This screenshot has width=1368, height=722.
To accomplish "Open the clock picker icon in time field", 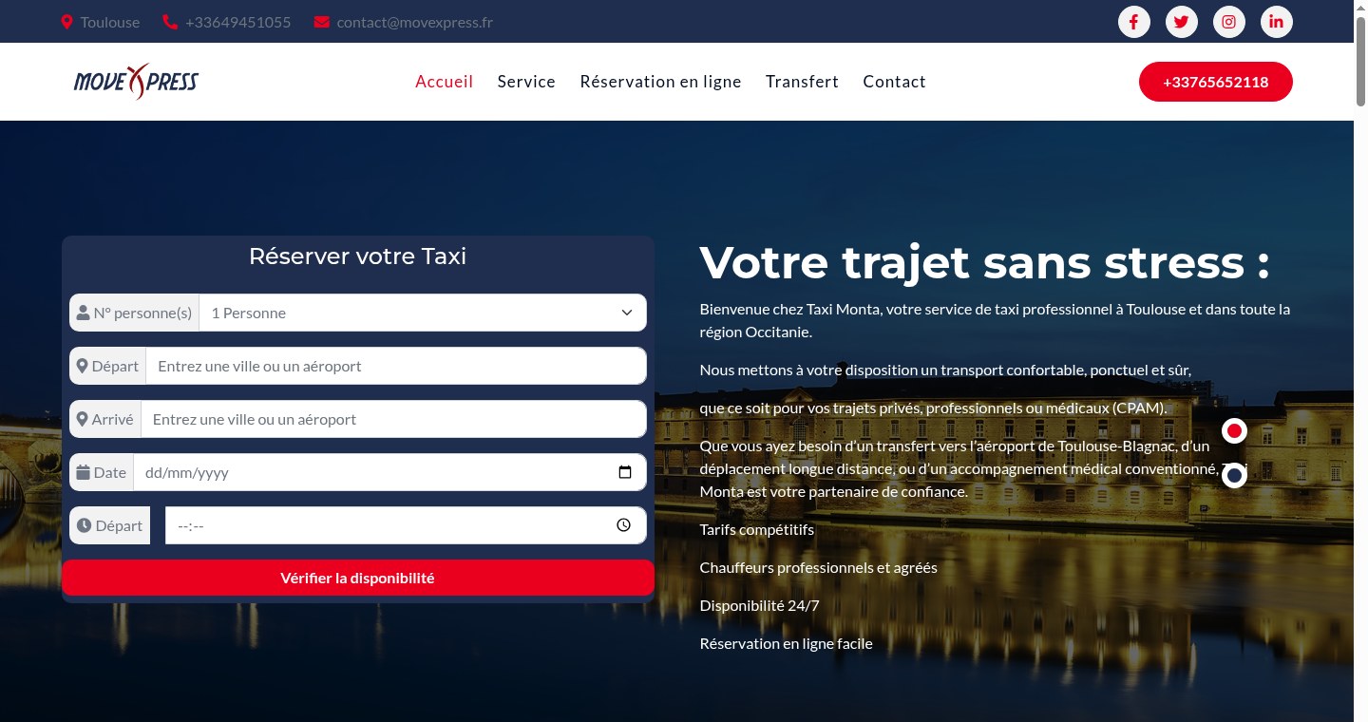I will tap(623, 525).
